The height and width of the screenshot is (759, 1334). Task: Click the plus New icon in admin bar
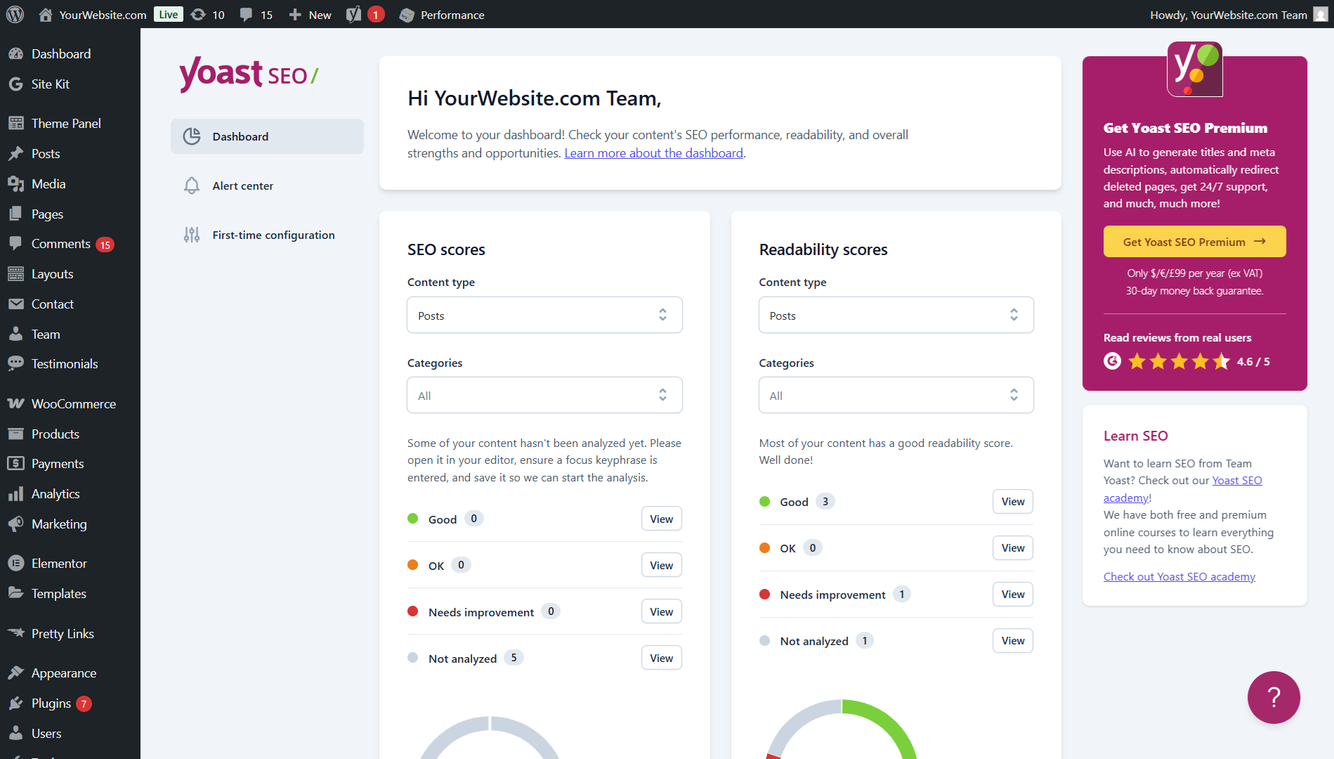(295, 15)
